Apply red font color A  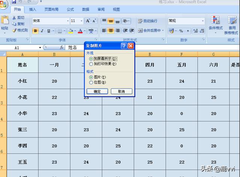80,31
